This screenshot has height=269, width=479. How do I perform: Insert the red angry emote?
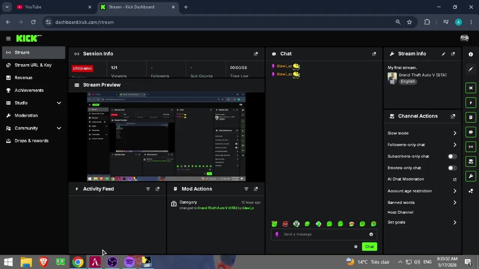285,224
